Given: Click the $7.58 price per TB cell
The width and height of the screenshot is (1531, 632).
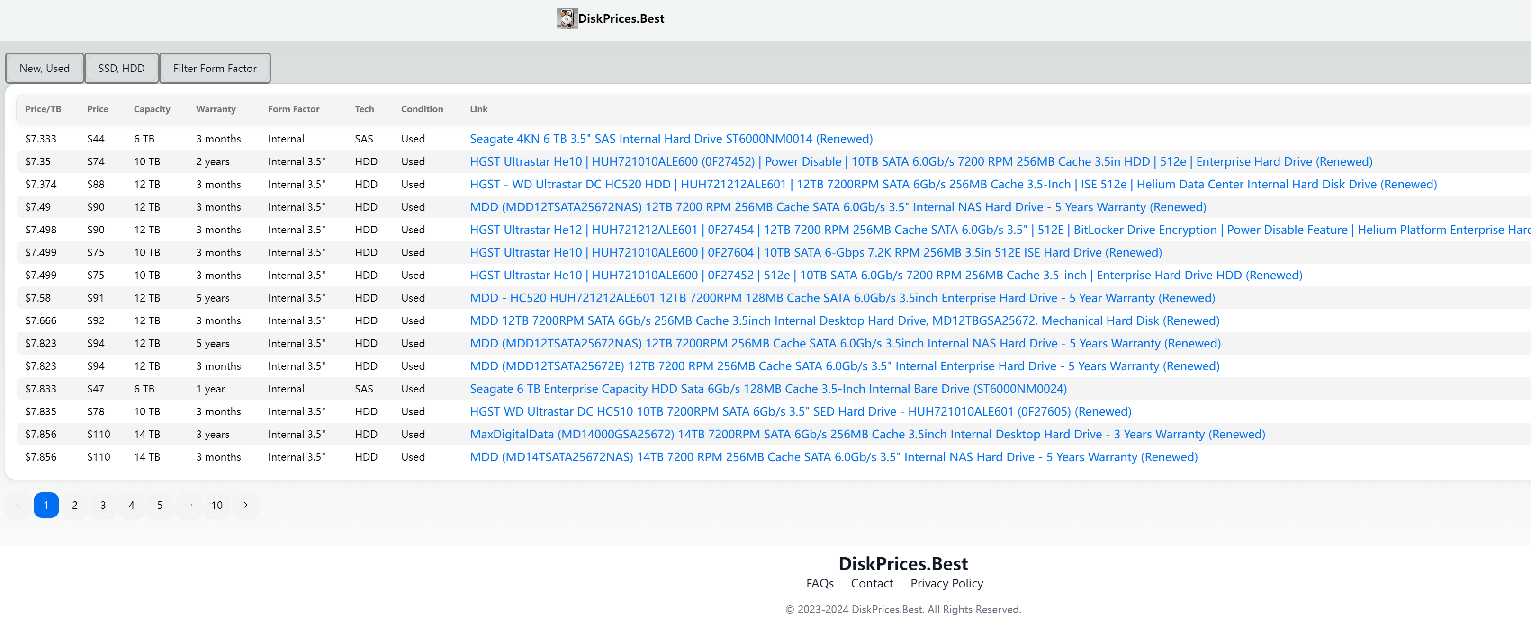Looking at the screenshot, I should click(38, 298).
